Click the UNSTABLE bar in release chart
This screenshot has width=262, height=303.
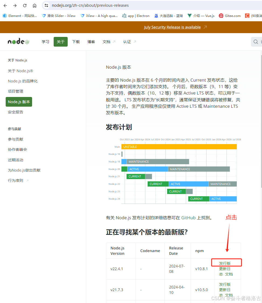[179, 147]
